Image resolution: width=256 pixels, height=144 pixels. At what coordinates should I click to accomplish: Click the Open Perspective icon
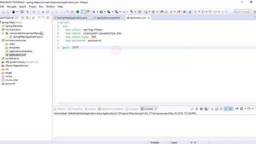pyautogui.click(x=254, y=12)
